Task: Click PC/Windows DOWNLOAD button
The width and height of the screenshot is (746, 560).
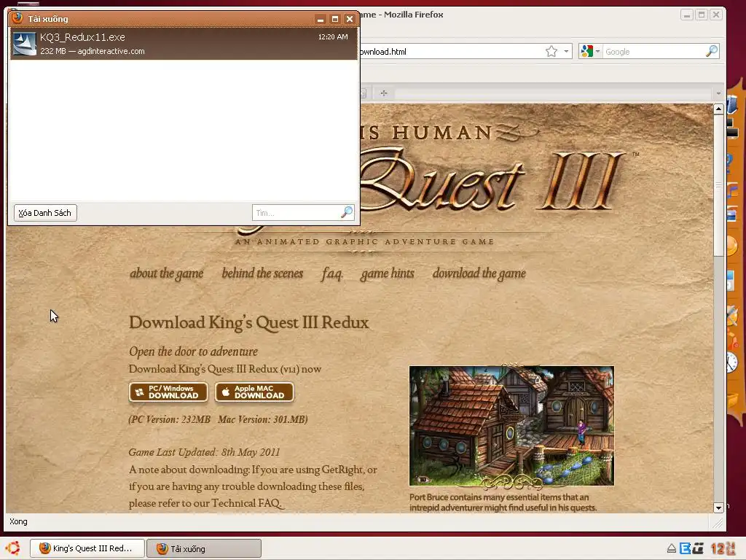Action: point(168,392)
